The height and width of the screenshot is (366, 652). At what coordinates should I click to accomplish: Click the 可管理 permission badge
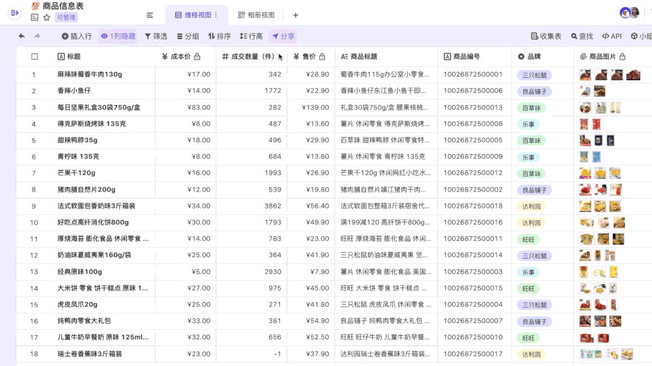(x=66, y=18)
